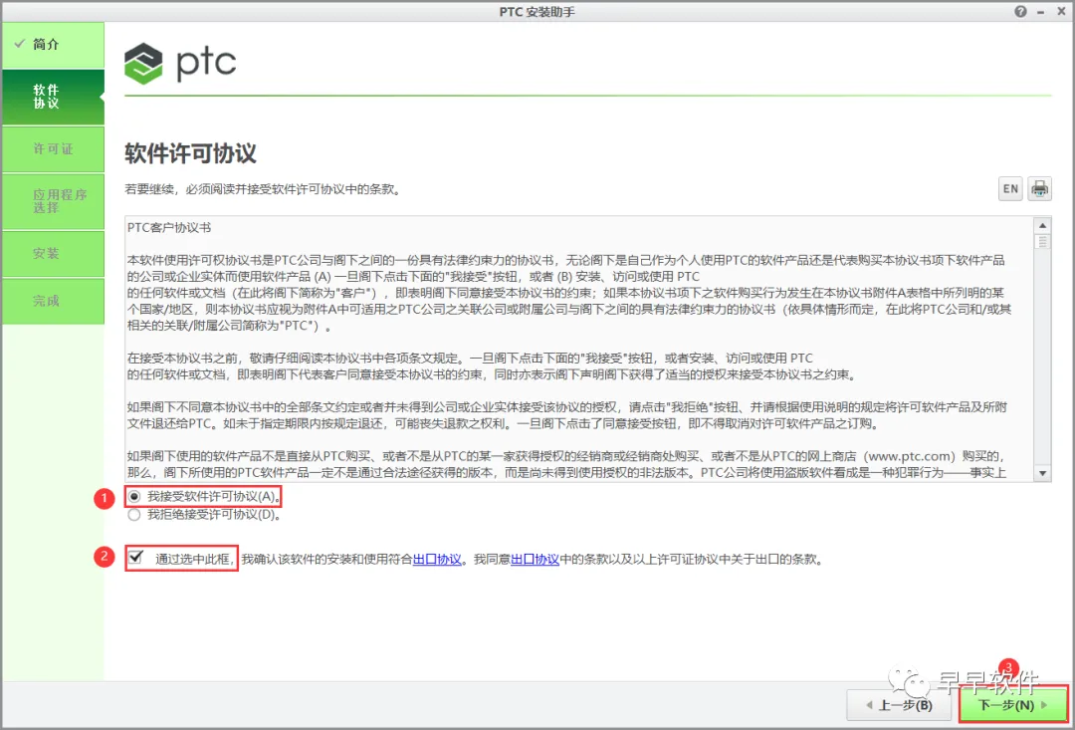Open the 简介 step in sidebar
1075x730 pixels.
[x=53, y=45]
